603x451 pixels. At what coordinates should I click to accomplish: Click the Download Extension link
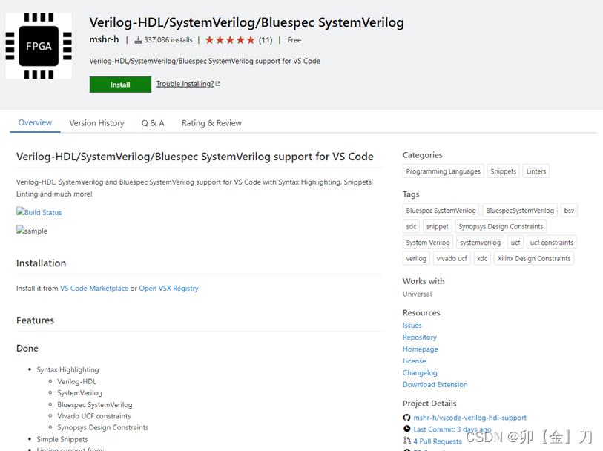pyautogui.click(x=435, y=385)
